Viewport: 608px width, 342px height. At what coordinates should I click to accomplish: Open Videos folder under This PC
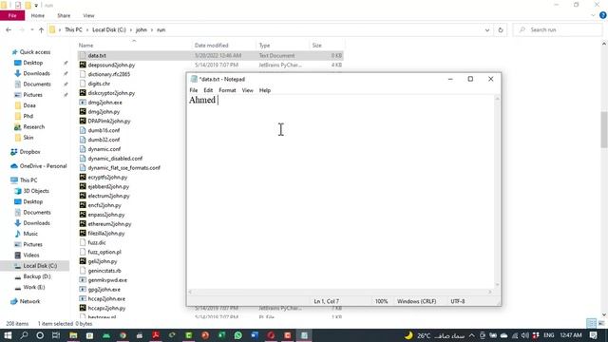[x=31, y=256]
